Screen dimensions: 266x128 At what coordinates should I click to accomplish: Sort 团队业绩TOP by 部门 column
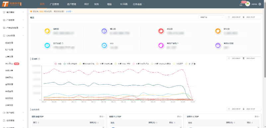pyautogui.click(x=38, y=123)
